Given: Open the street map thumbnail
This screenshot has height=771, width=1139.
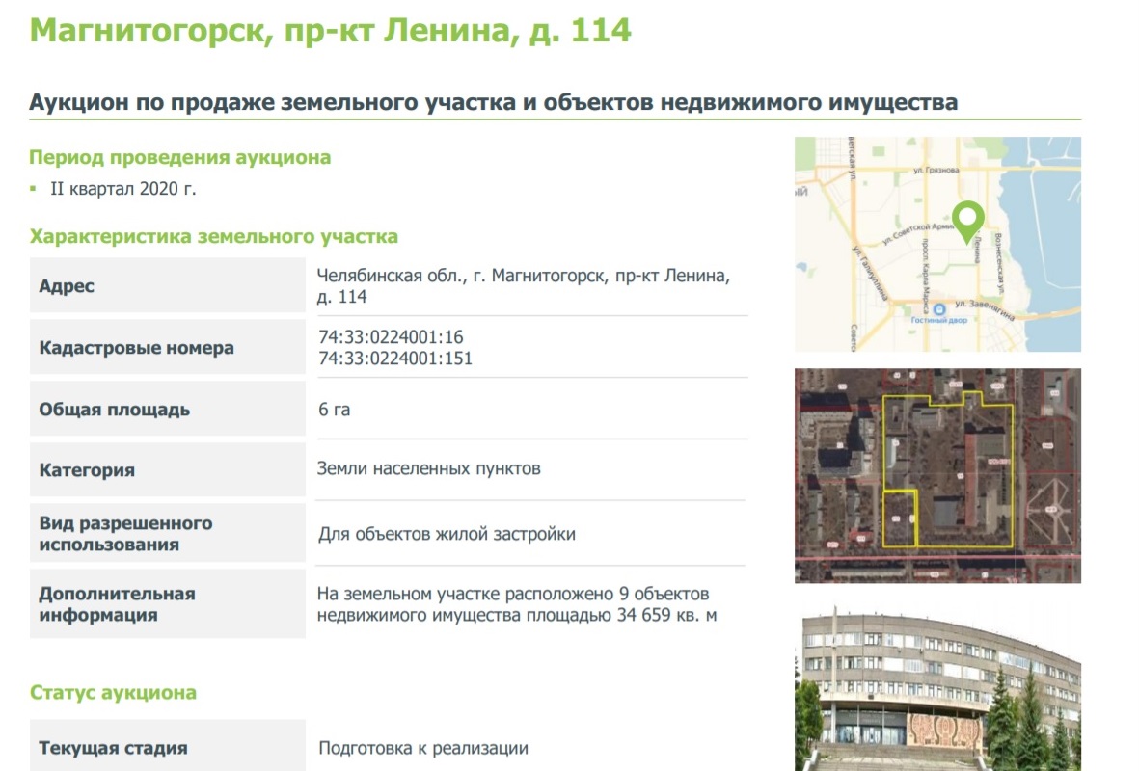Looking at the screenshot, I should (937, 244).
